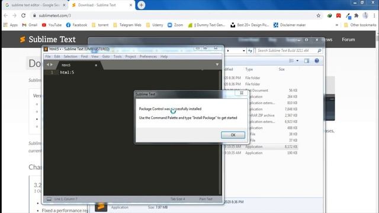Go to previous tab with left arrow
This screenshot has height=213, width=379.
48,64
